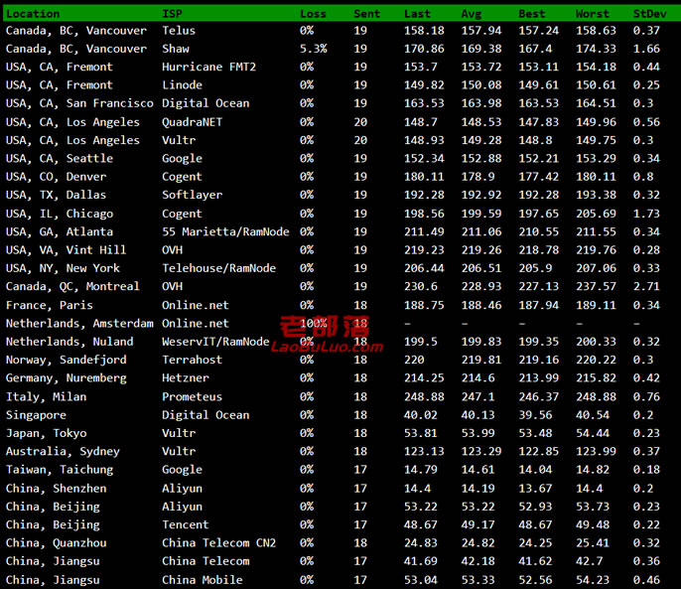Viewport: 681px width, 589px height.
Task: Click the 248.88 last value for Milan
Action: (424, 397)
